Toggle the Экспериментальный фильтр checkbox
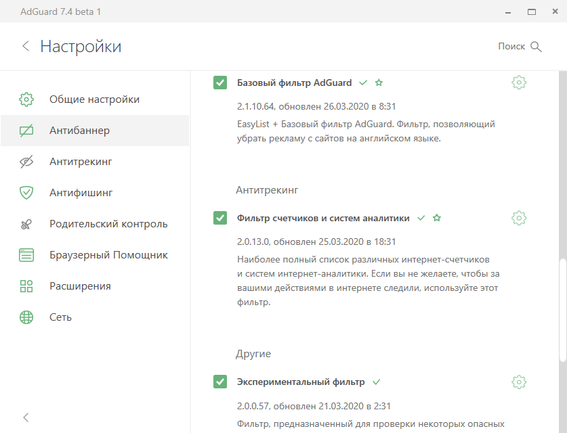The image size is (567, 433). [x=220, y=382]
